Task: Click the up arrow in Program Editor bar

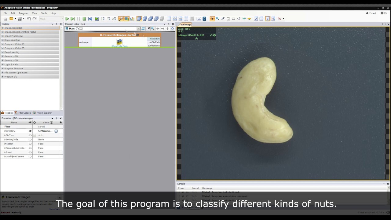Action: pos(167,29)
